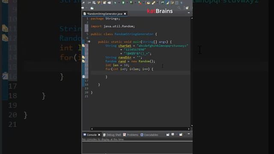Click the editor vertical scrollbar down arrow
Screen dimensions: 274x154
click(192, 125)
